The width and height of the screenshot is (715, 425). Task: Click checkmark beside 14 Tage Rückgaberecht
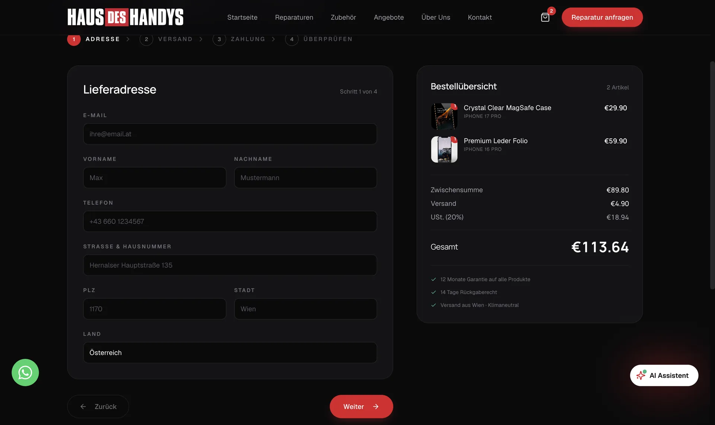point(433,292)
